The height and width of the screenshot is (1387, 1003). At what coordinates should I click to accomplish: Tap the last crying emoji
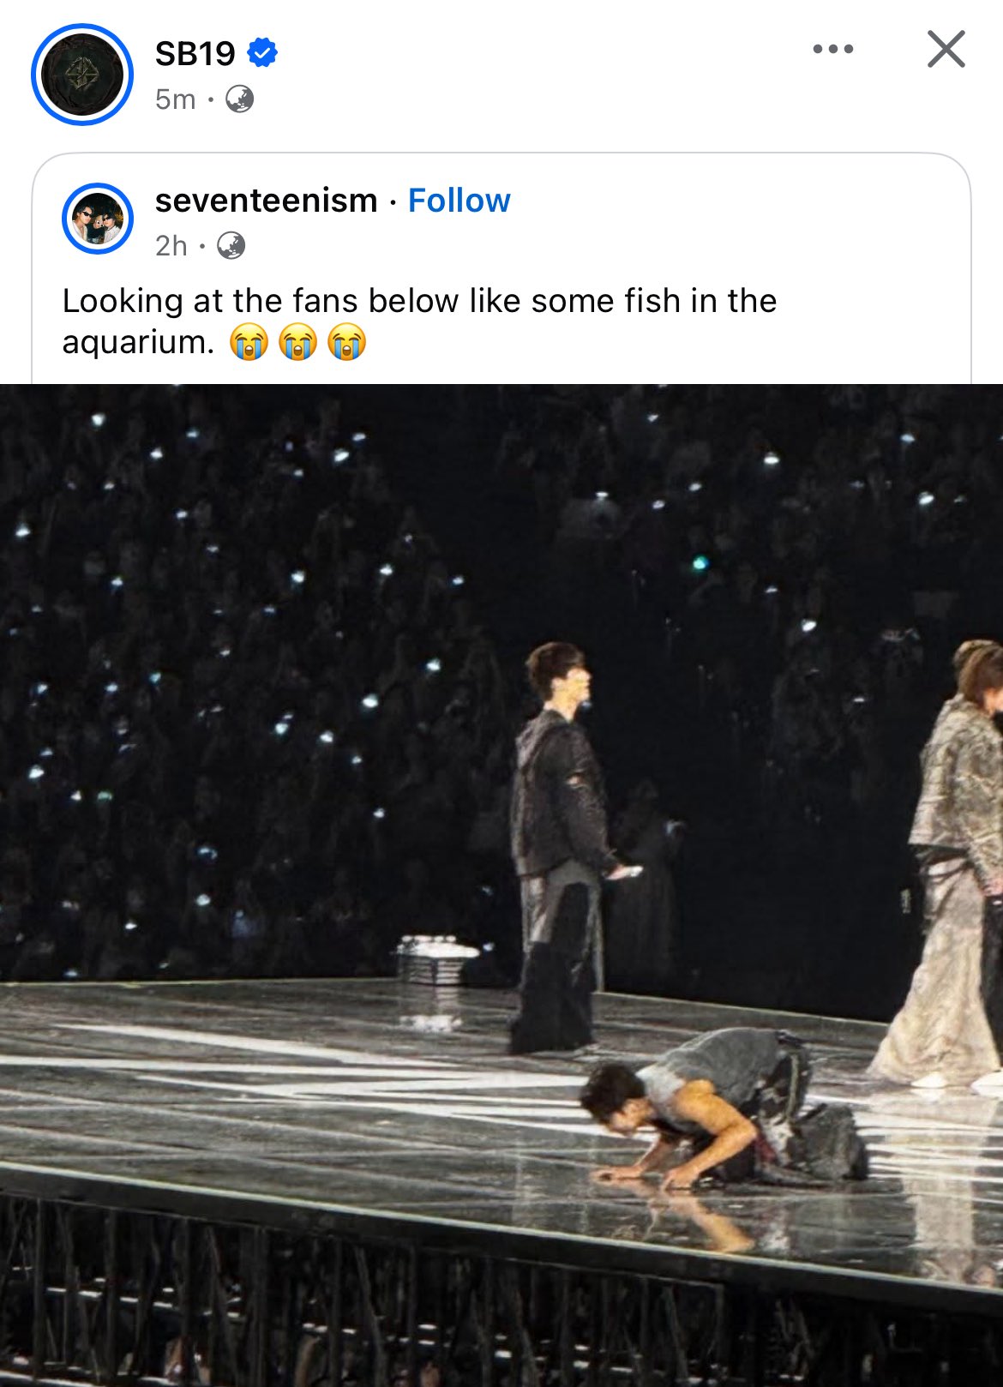coord(346,343)
